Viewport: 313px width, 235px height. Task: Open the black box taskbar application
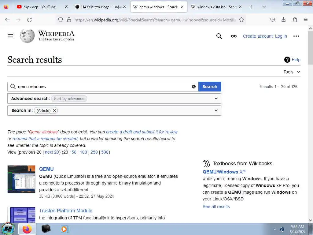point(46,229)
